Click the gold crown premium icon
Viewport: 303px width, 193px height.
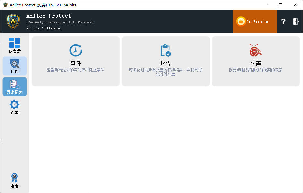coord(241,21)
